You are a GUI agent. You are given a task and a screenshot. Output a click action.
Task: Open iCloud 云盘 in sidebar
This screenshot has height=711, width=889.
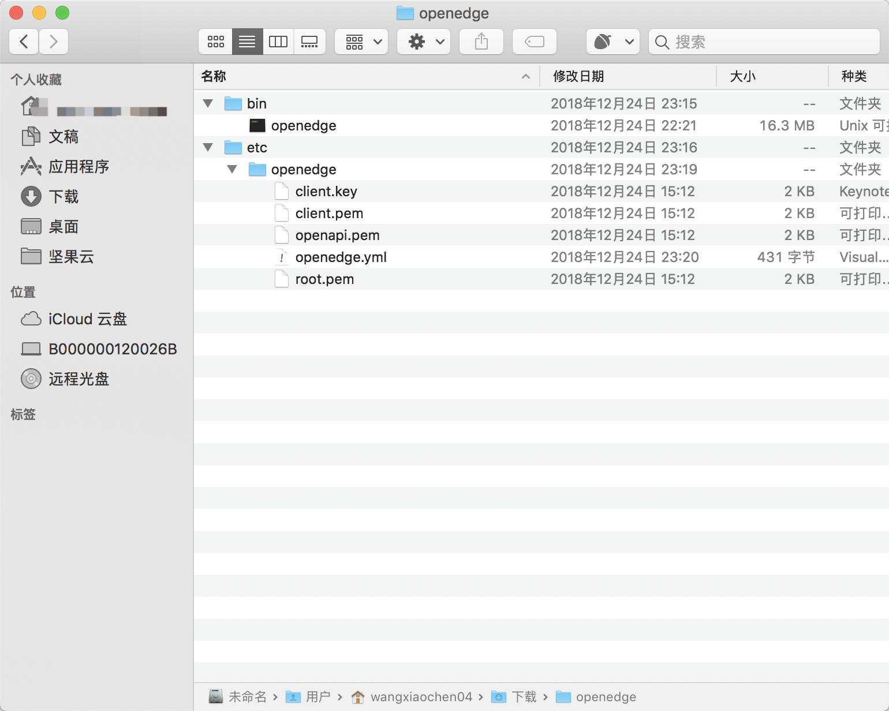(87, 319)
